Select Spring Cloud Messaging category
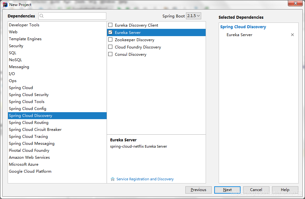Screen dimensions: 305x199 [x=57, y=144]
